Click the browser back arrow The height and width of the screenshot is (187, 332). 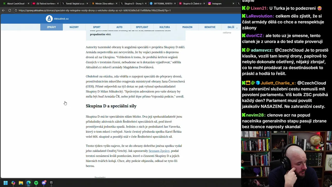(x=3, y=10)
